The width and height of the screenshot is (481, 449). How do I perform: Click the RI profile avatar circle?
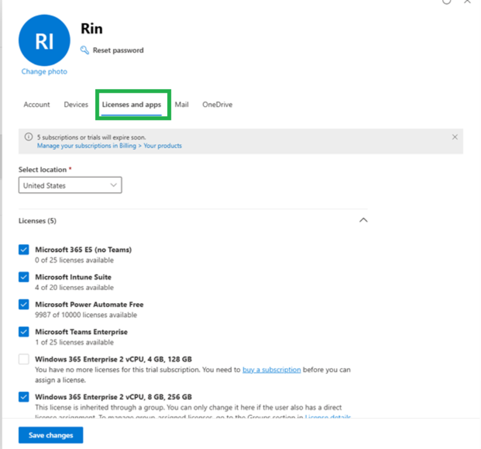point(44,40)
